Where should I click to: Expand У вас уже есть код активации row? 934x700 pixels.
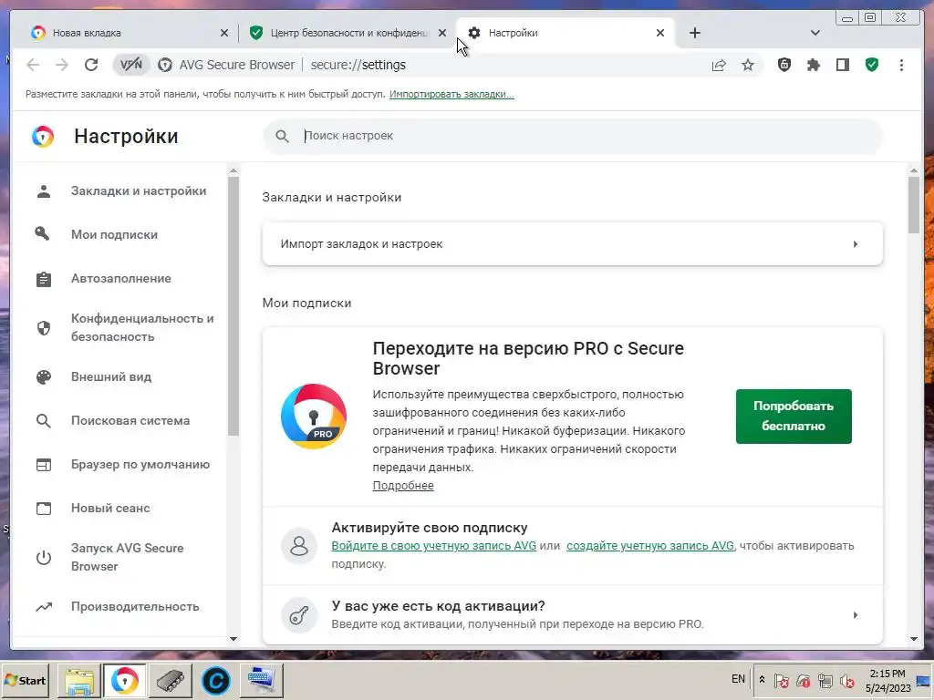coord(573,615)
